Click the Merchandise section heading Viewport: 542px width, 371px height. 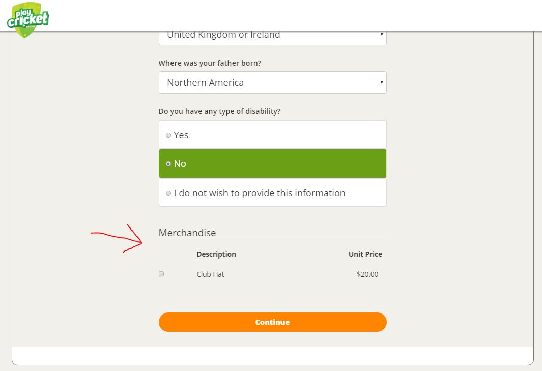tap(187, 233)
